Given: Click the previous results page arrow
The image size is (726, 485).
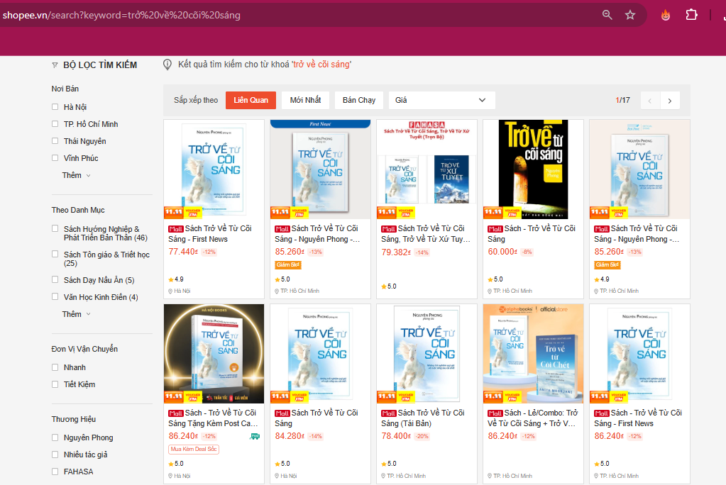Looking at the screenshot, I should 650,101.
